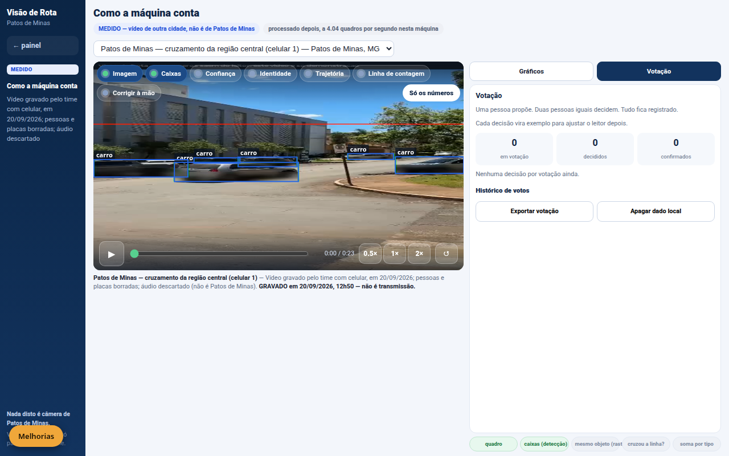Click the sidebar 'Como a máquina conta' entry

pos(42,86)
